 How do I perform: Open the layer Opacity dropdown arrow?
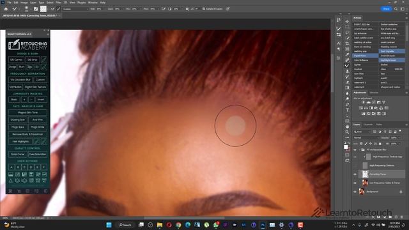tap(399, 138)
